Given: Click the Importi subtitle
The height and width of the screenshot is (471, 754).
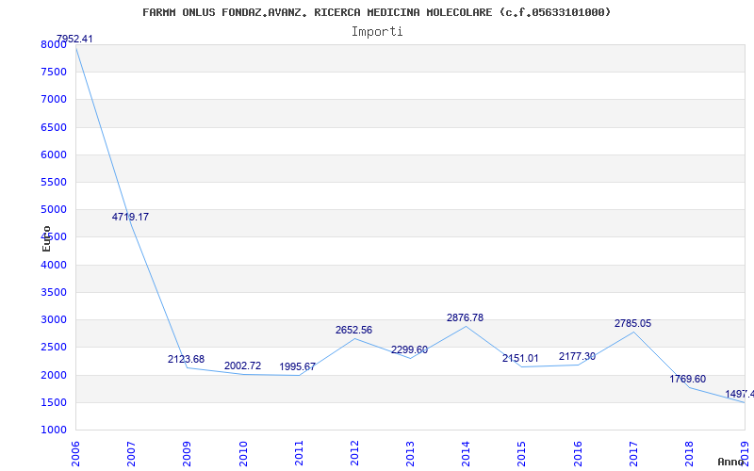Looking at the screenshot, I should (377, 32).
